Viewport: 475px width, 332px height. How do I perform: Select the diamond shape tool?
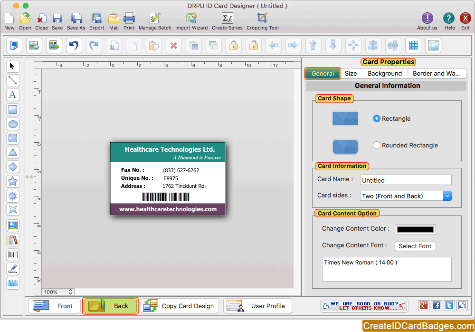click(13, 167)
